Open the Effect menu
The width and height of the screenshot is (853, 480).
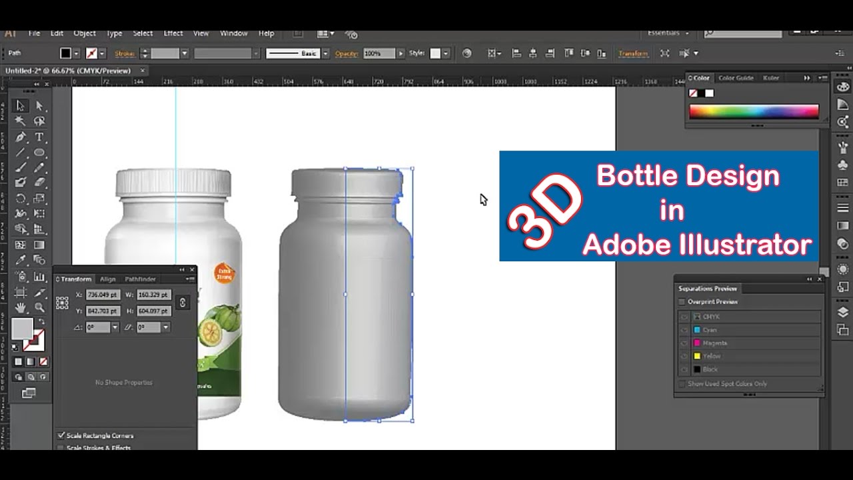(173, 33)
